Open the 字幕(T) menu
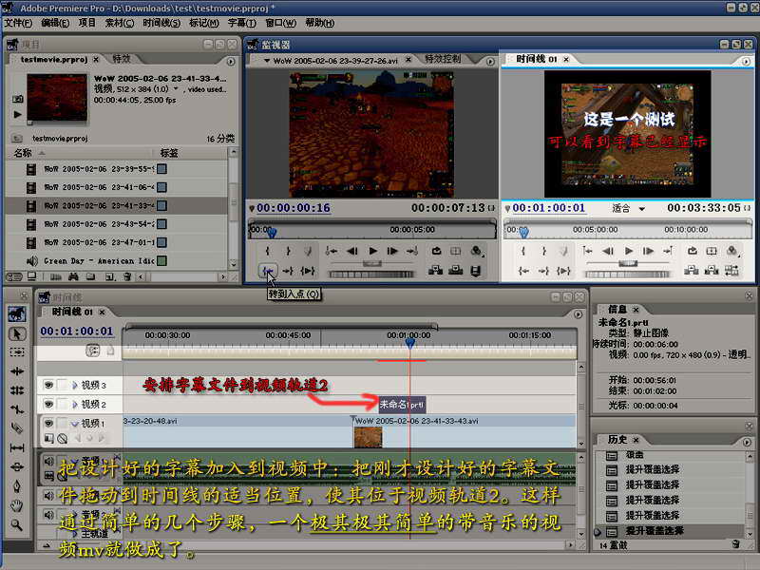Screen dimensions: 760x570 242,23
